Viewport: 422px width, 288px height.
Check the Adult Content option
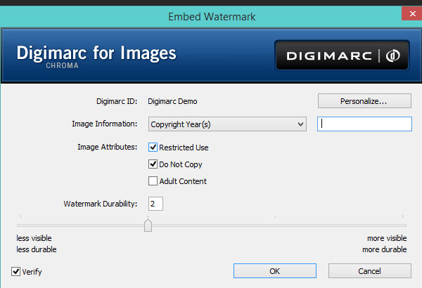tap(153, 181)
